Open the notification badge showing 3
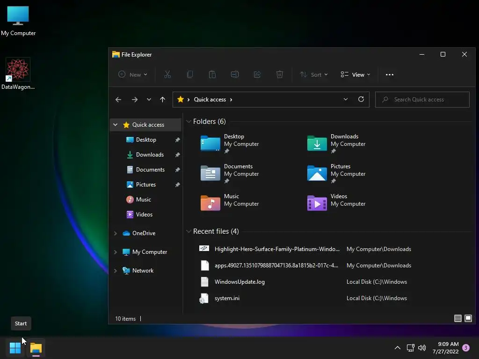 (466, 348)
